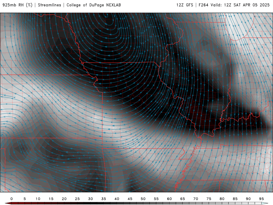Viewport: 273px width, 205px height.
Task: Click the '85' label on color scale
Action: 235,199
